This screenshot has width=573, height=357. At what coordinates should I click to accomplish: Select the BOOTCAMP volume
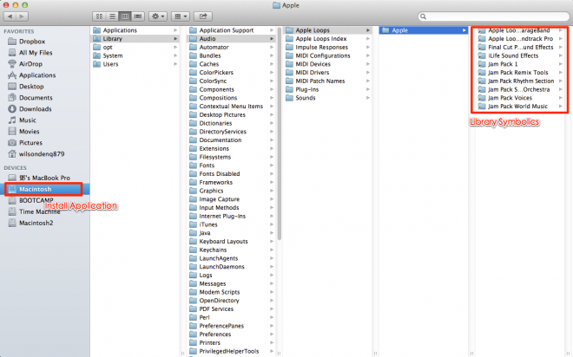[37, 199]
